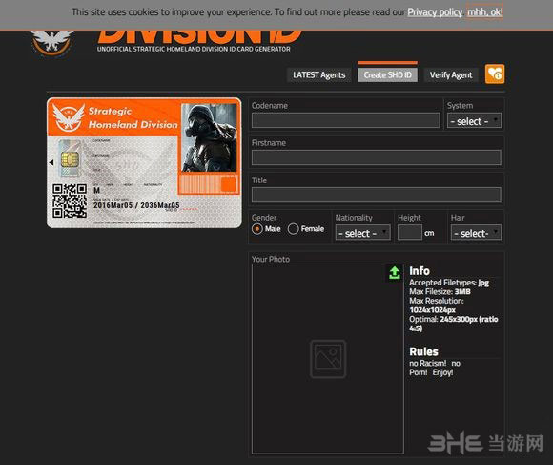Click the "Accepted Filetypes: jpg" text

point(449,283)
